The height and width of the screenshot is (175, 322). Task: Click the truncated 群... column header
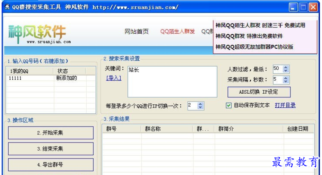click(204, 129)
